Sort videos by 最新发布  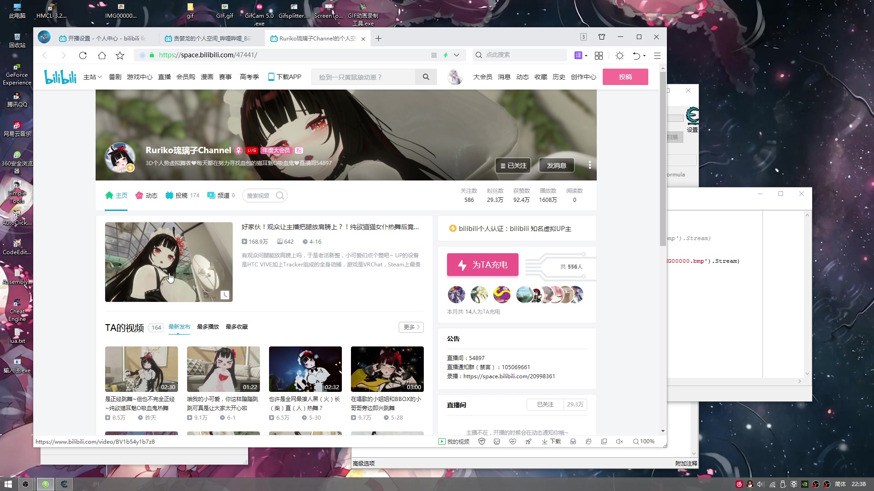click(179, 327)
